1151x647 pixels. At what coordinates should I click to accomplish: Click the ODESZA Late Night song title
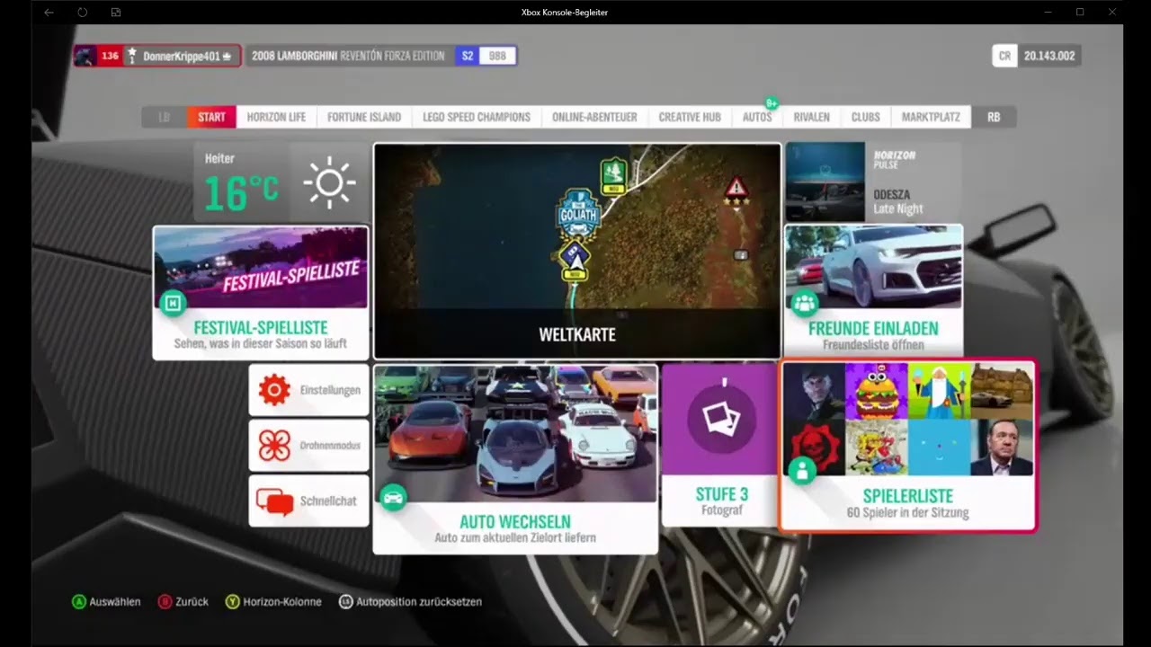[898, 201]
